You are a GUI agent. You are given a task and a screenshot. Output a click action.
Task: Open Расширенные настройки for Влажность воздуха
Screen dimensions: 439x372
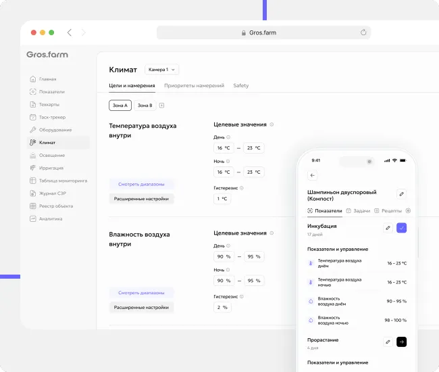point(141,307)
